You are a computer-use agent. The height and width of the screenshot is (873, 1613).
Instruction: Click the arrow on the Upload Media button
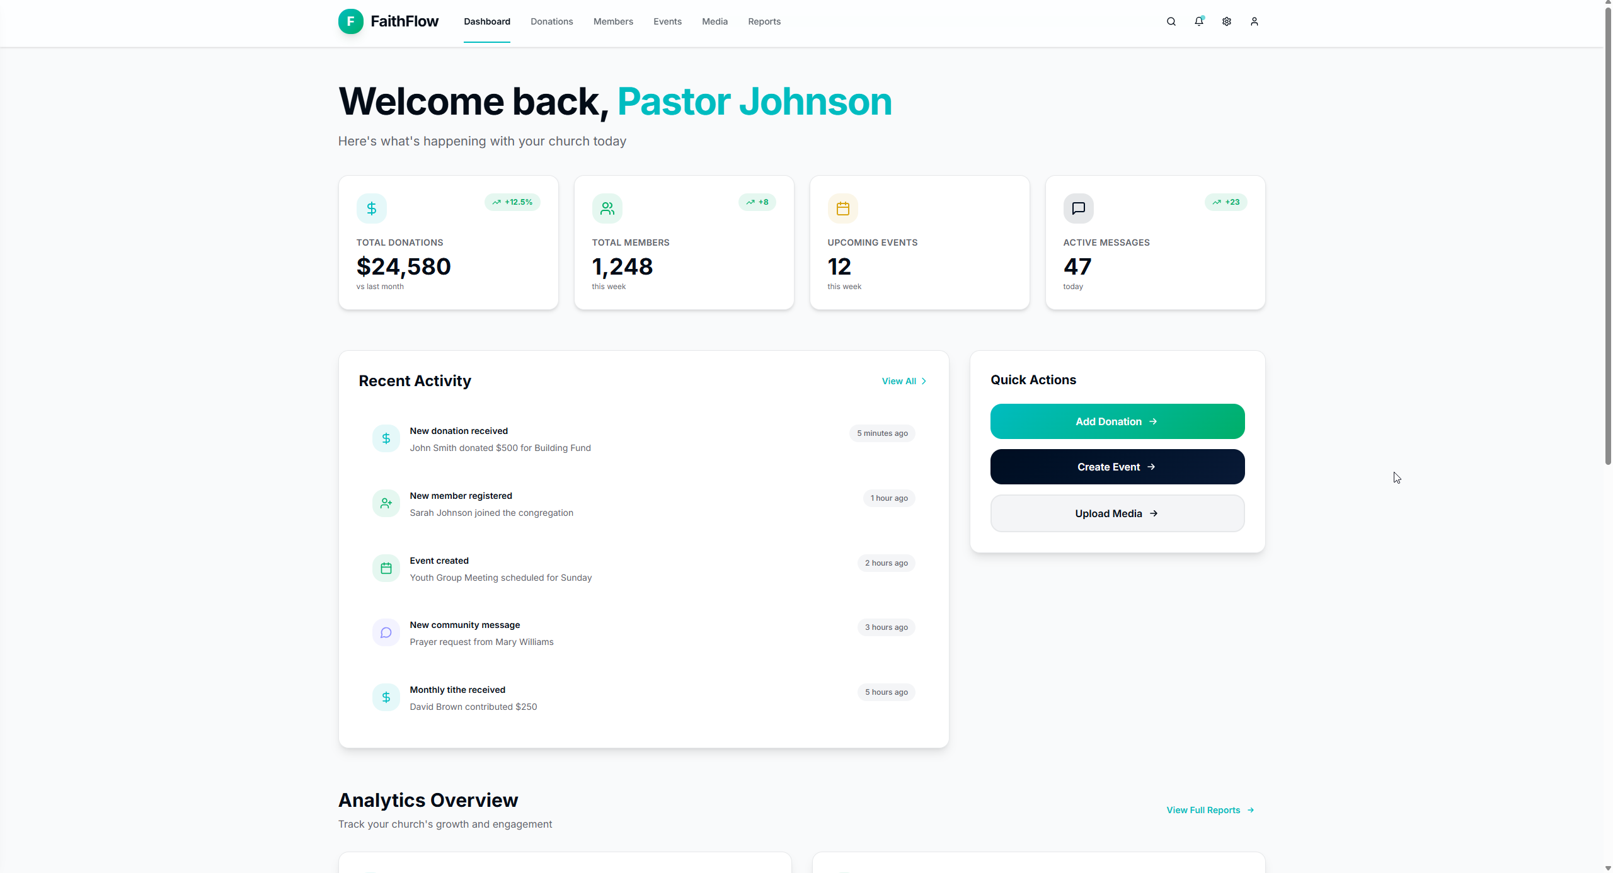[x=1154, y=513]
